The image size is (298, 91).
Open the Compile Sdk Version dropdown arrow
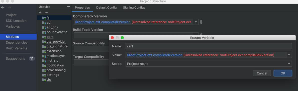click(x=196, y=22)
